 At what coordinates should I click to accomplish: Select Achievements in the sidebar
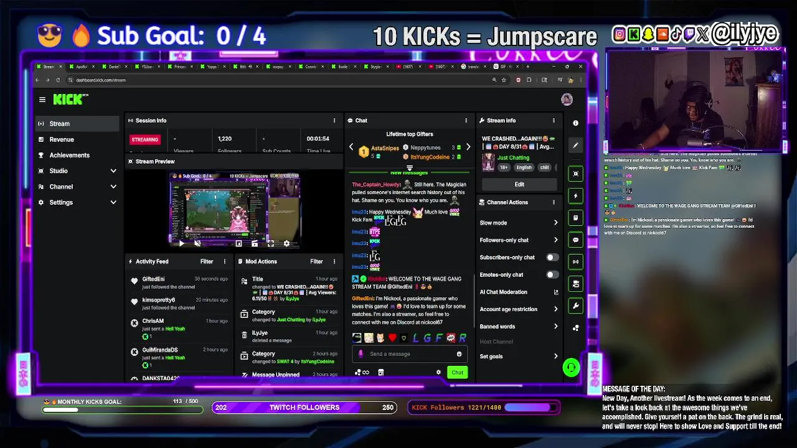77,155
